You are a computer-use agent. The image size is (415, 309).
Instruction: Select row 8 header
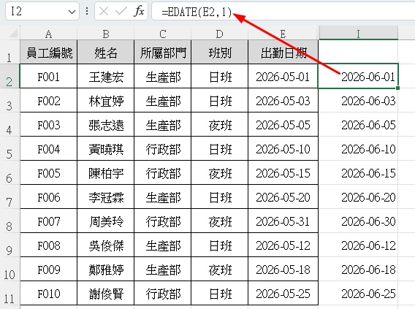tap(9, 221)
